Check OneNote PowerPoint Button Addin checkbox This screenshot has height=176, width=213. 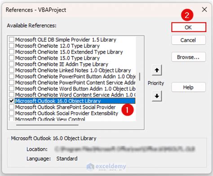(12, 76)
